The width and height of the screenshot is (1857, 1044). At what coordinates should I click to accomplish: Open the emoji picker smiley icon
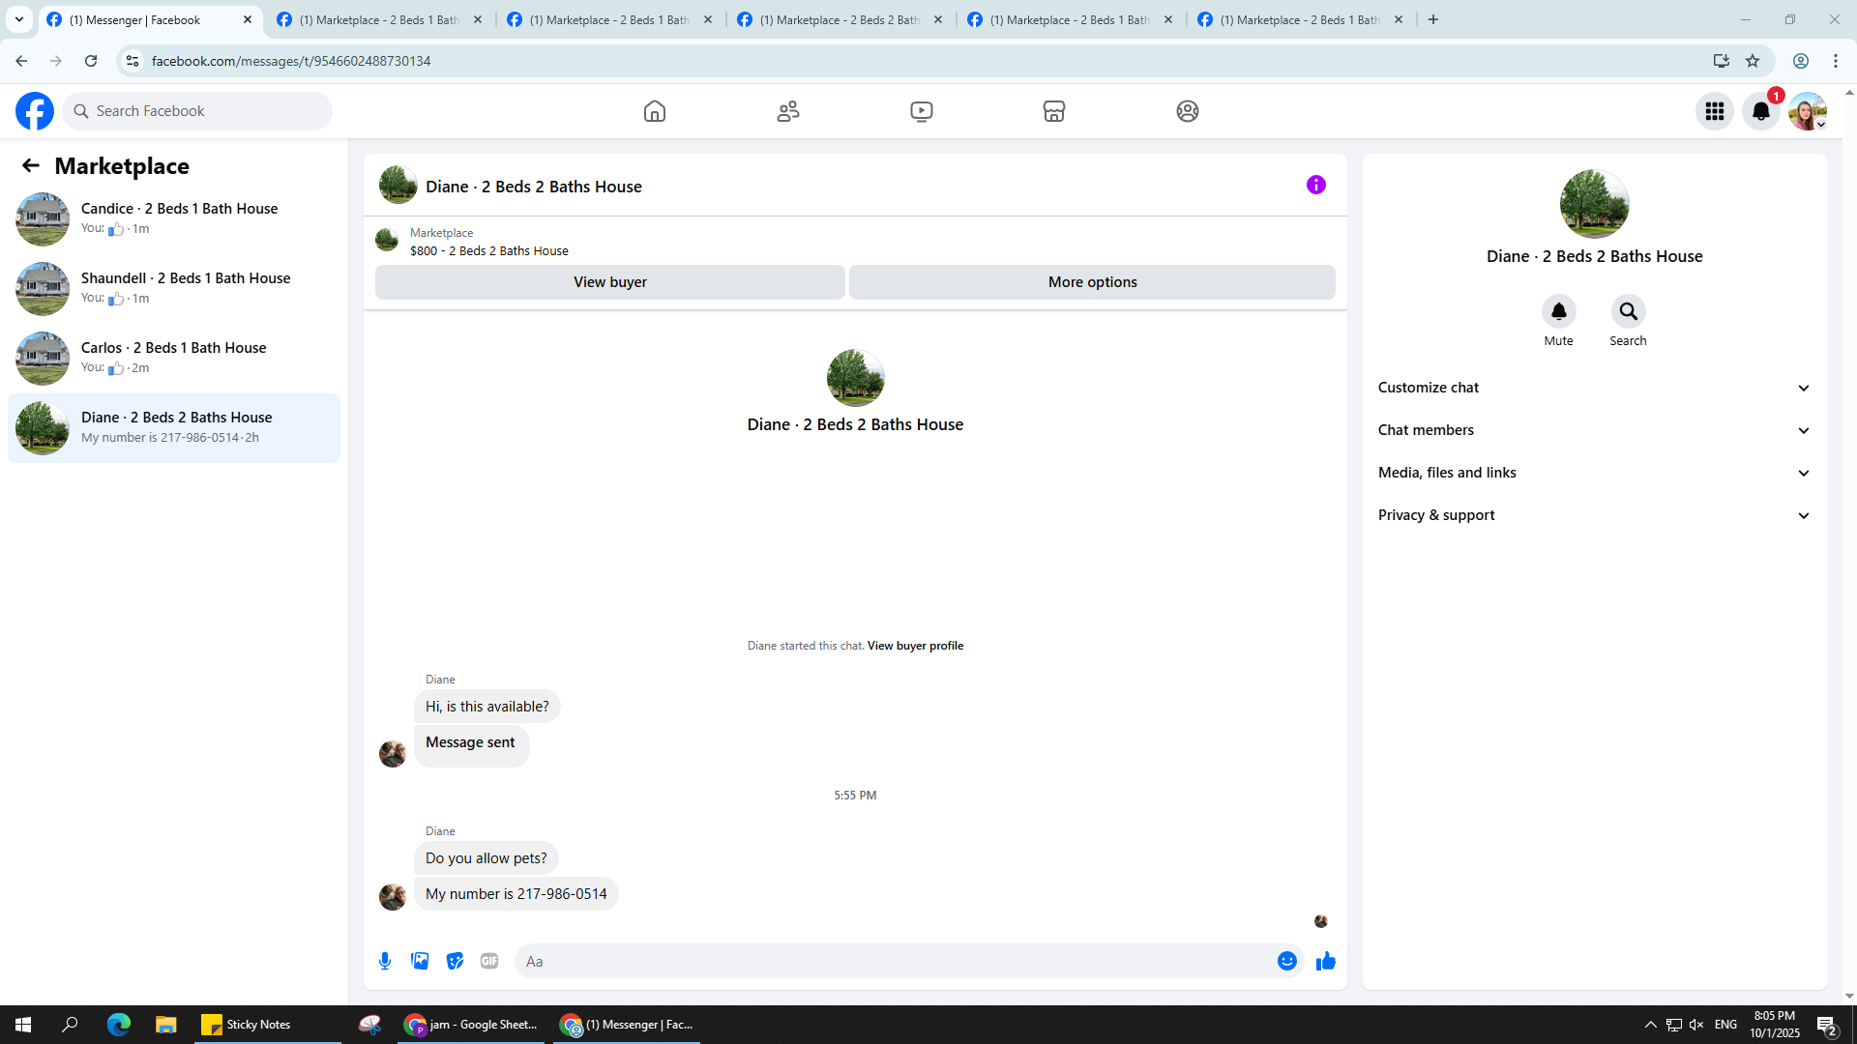pyautogui.click(x=1287, y=961)
